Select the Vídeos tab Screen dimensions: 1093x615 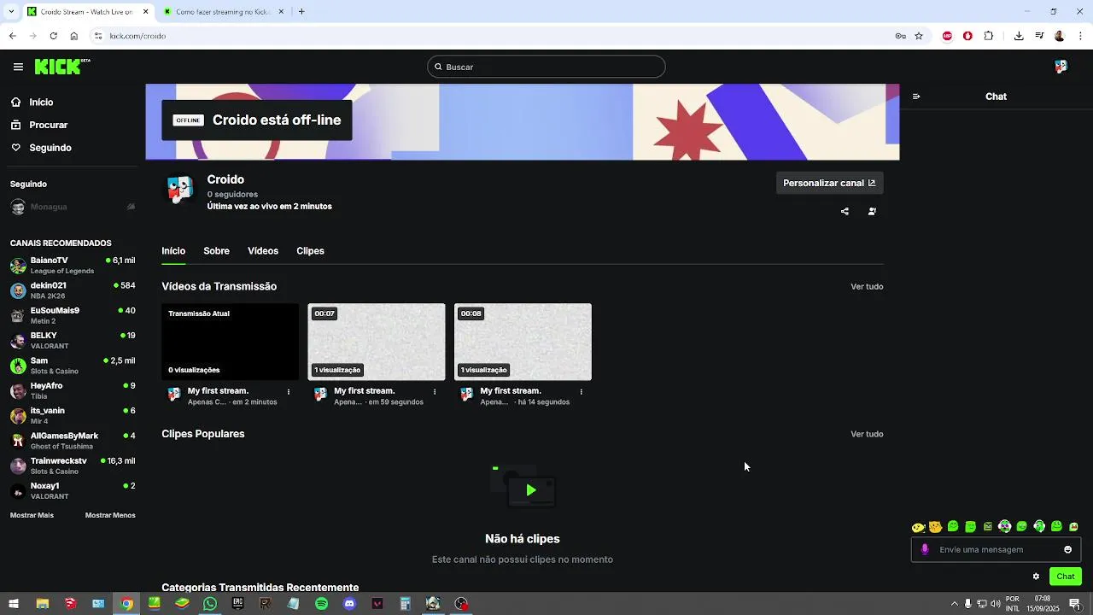coord(263,251)
